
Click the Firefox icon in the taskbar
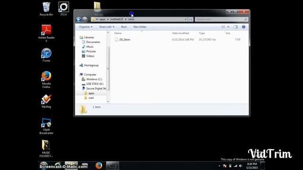point(99,166)
